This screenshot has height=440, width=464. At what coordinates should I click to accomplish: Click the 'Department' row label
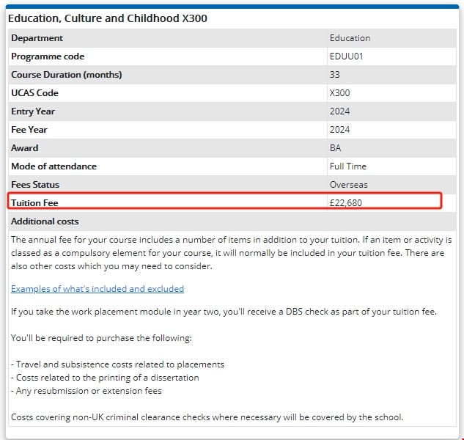37,38
